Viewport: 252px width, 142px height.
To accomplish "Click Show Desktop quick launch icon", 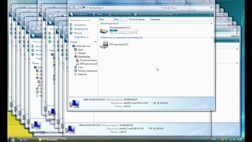I will click(x=21, y=140).
